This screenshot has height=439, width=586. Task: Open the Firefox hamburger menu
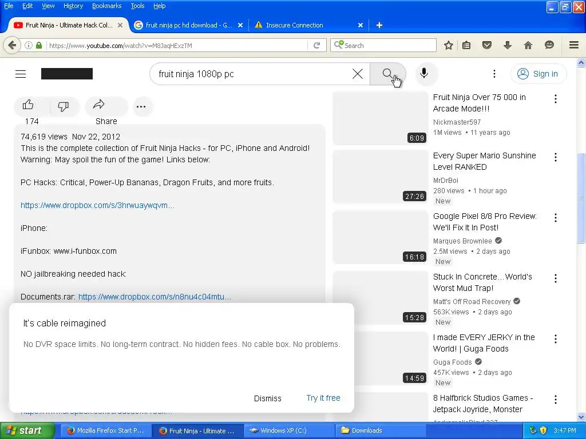pyautogui.click(x=573, y=45)
